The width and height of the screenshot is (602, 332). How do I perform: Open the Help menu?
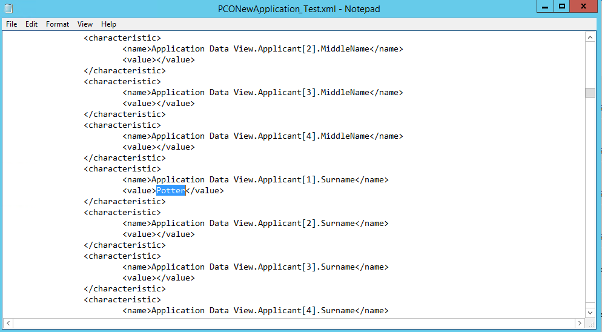tap(108, 24)
